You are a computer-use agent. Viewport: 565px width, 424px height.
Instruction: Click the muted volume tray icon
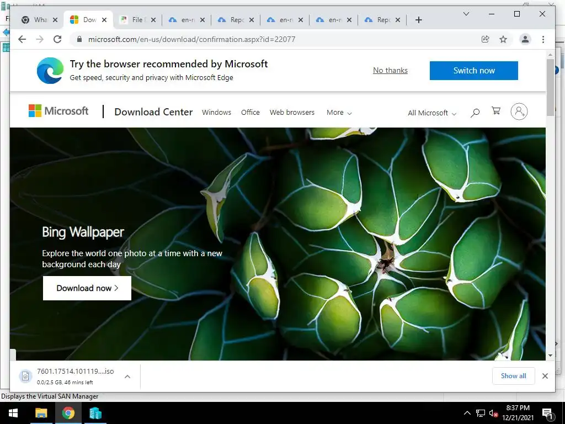493,413
